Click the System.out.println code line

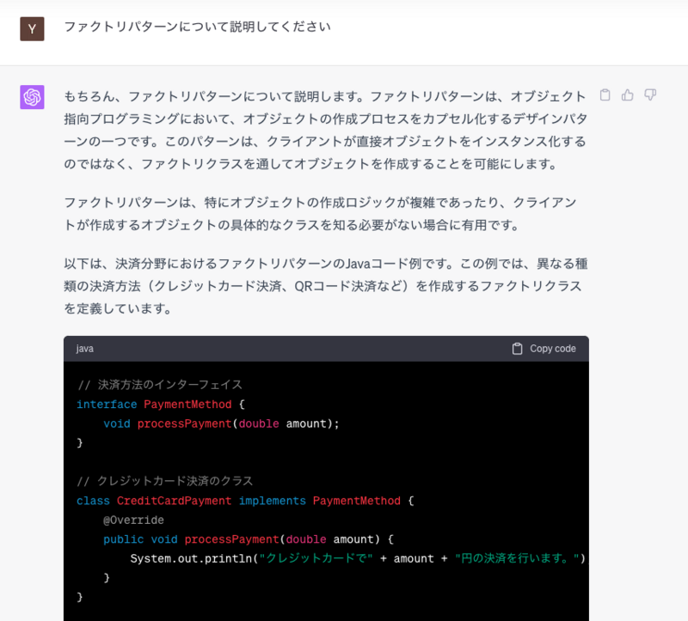(x=358, y=558)
